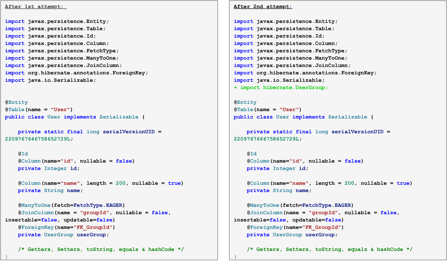
Task: Click FetchType.EAGER in 2nd attempt code
Action: click(326, 205)
